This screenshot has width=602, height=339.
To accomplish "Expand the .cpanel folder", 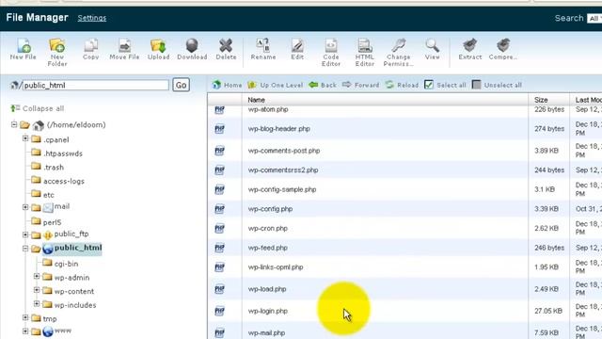I will [25, 138].
